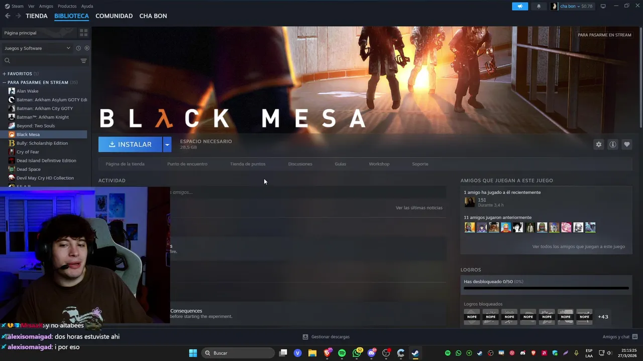Open Friends and chat icon
The width and height of the screenshot is (643, 361).
point(635,337)
